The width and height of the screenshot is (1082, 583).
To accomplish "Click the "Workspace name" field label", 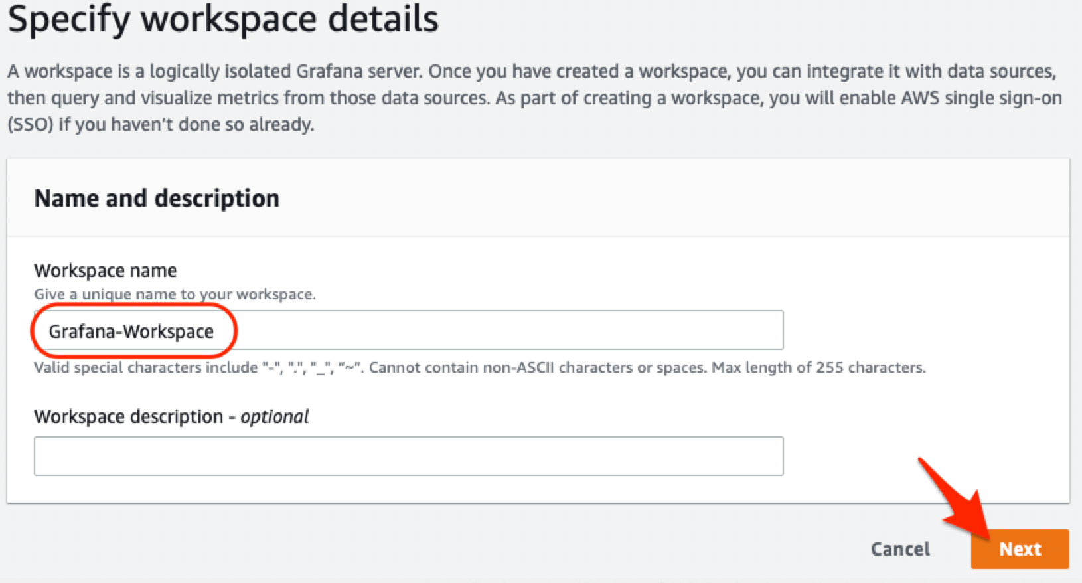I will pyautogui.click(x=106, y=270).
